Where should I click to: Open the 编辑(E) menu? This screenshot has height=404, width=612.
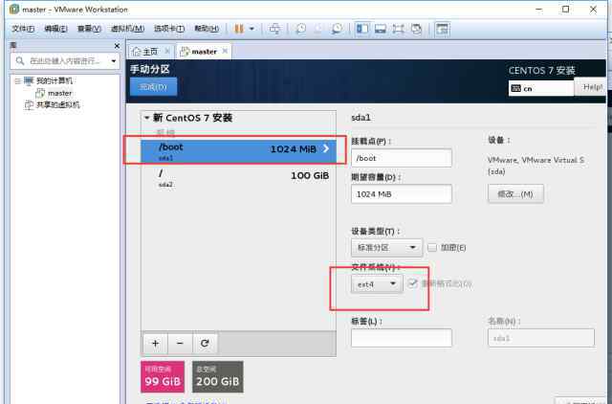point(55,29)
